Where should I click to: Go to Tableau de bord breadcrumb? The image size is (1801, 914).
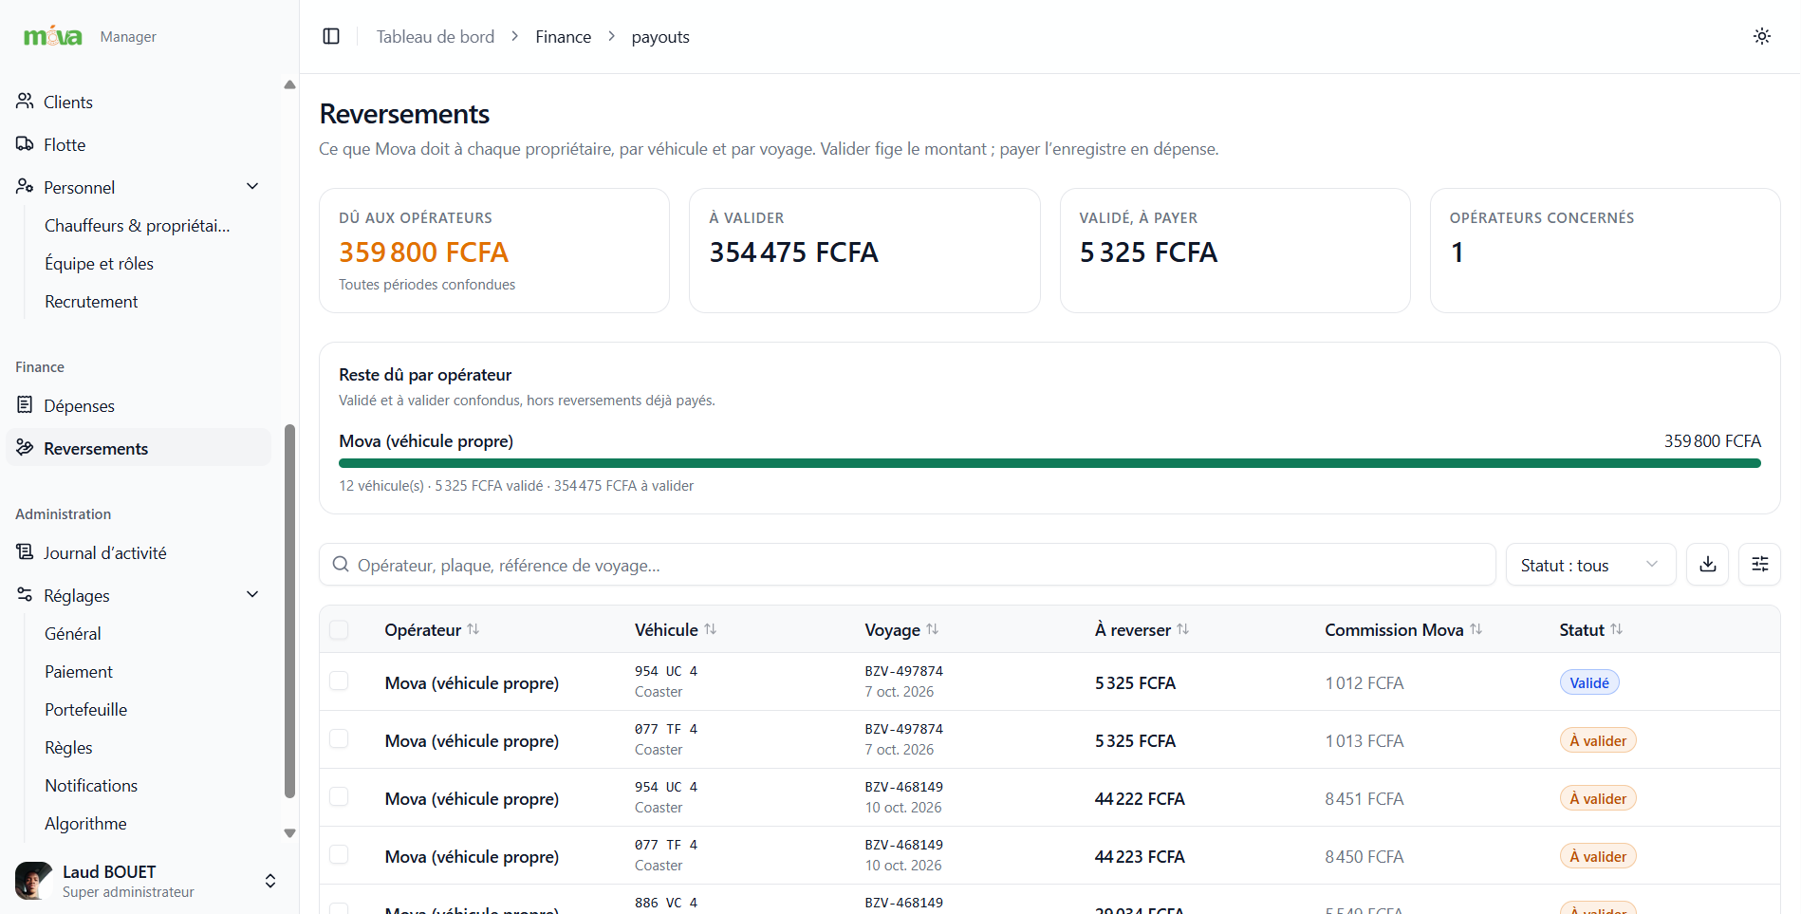[436, 36]
